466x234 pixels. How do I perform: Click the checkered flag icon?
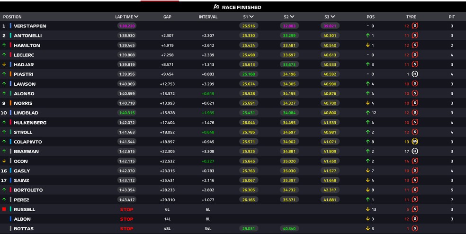(216, 7)
